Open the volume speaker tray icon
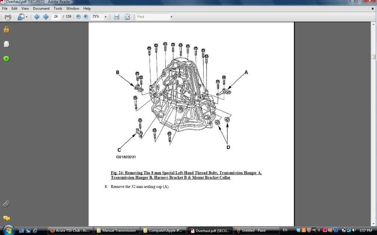Screen dimensions: 377x235 (354, 230)
